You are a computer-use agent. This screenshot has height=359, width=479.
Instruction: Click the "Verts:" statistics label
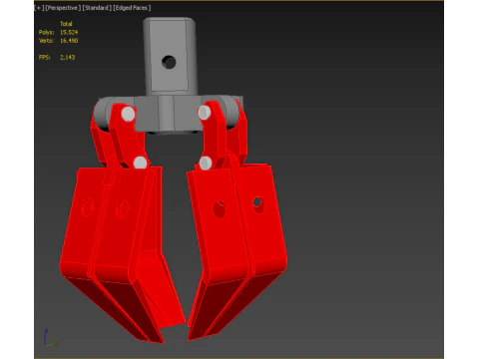coord(46,41)
